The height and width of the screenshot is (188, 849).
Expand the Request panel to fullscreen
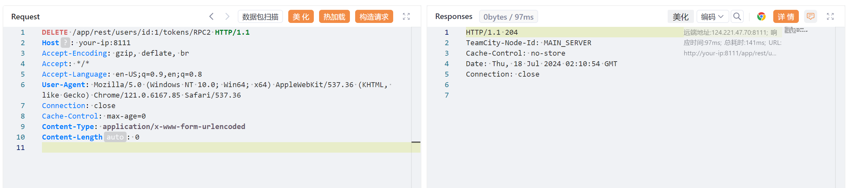coord(406,16)
